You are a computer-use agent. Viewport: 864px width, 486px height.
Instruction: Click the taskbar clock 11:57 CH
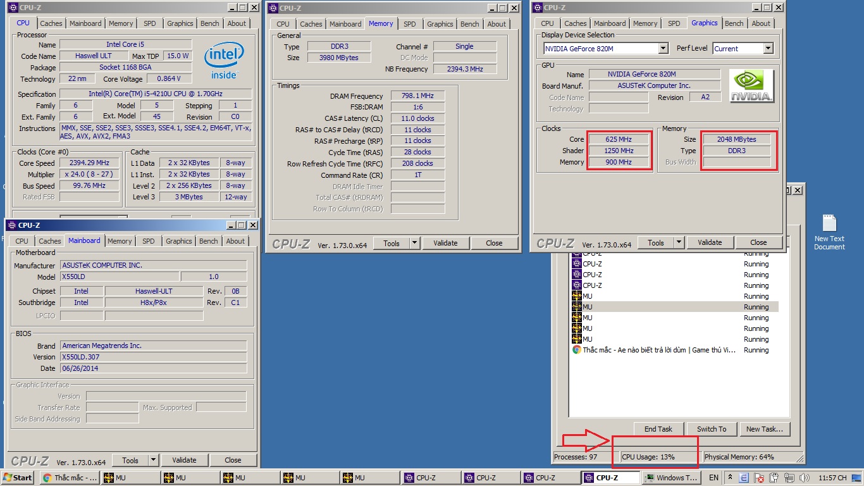click(x=832, y=478)
